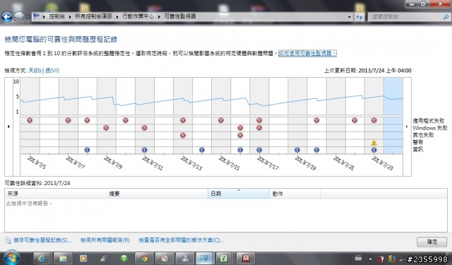Open the Windows Start menu orb
This screenshot has width=452, height=265.
point(11,258)
